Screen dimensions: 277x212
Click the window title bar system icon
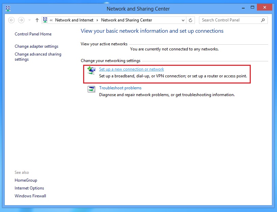8,9
